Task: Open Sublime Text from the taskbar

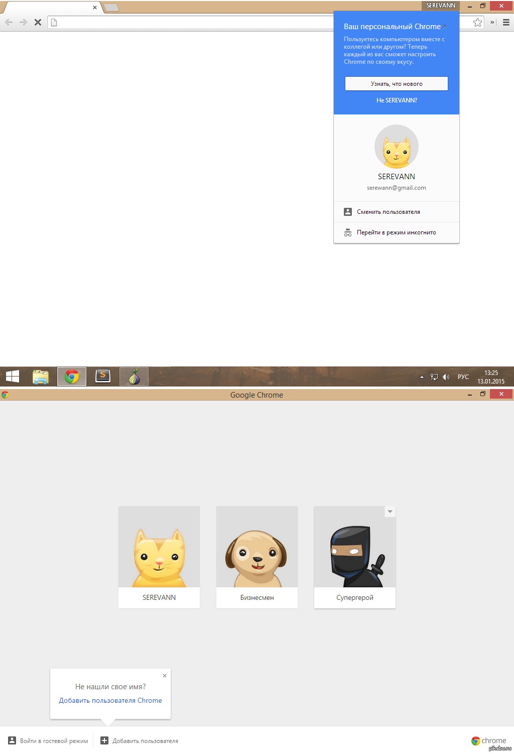Action: 103,376
